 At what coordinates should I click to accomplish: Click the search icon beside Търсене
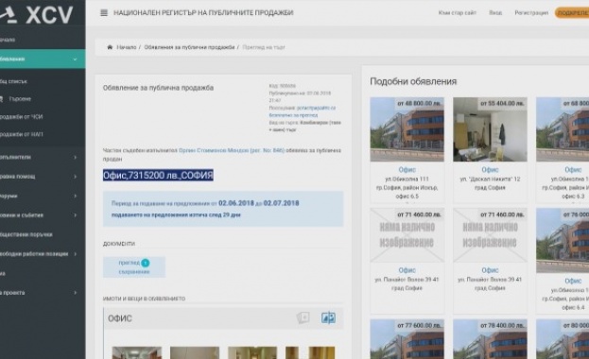coord(2,99)
